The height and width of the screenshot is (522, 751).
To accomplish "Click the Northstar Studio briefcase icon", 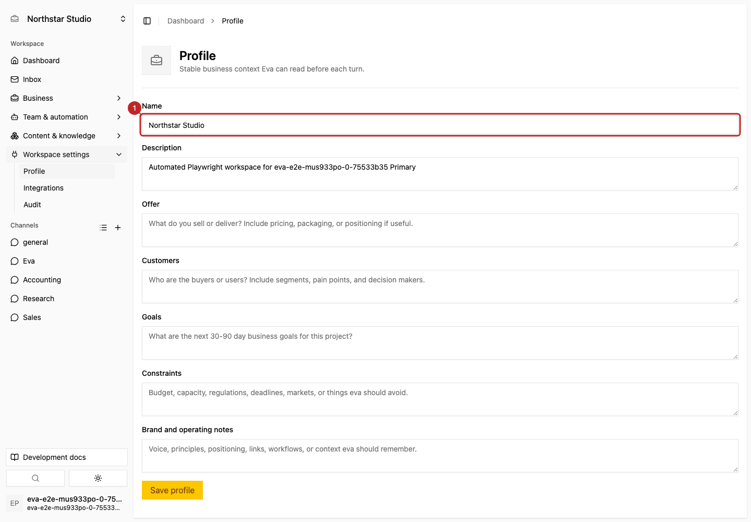I will (x=15, y=19).
